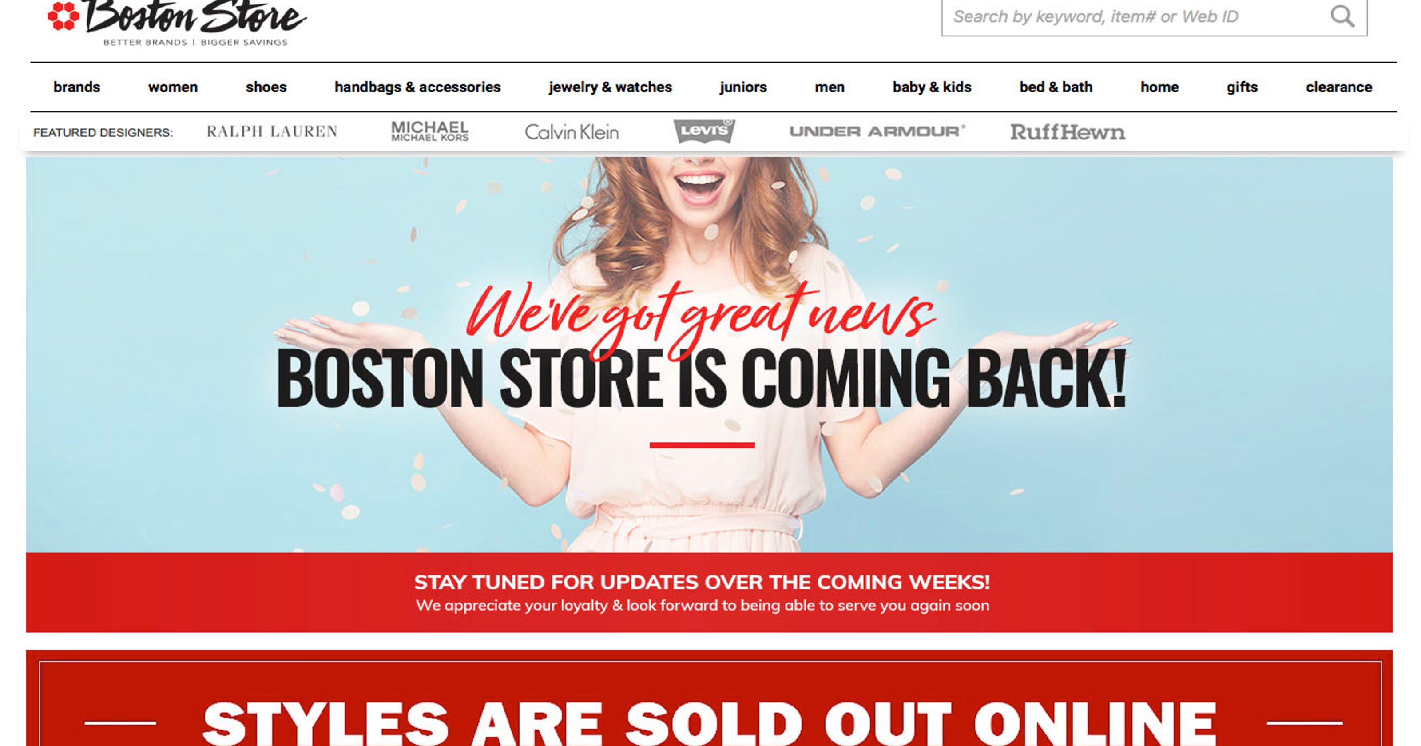Viewport: 1421px width, 746px height.
Task: Go to the shoes category
Action: point(266,87)
